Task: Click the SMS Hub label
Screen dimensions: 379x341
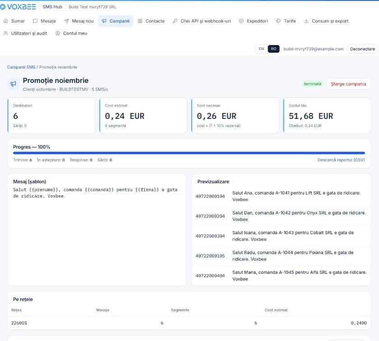Action: pyautogui.click(x=52, y=7)
